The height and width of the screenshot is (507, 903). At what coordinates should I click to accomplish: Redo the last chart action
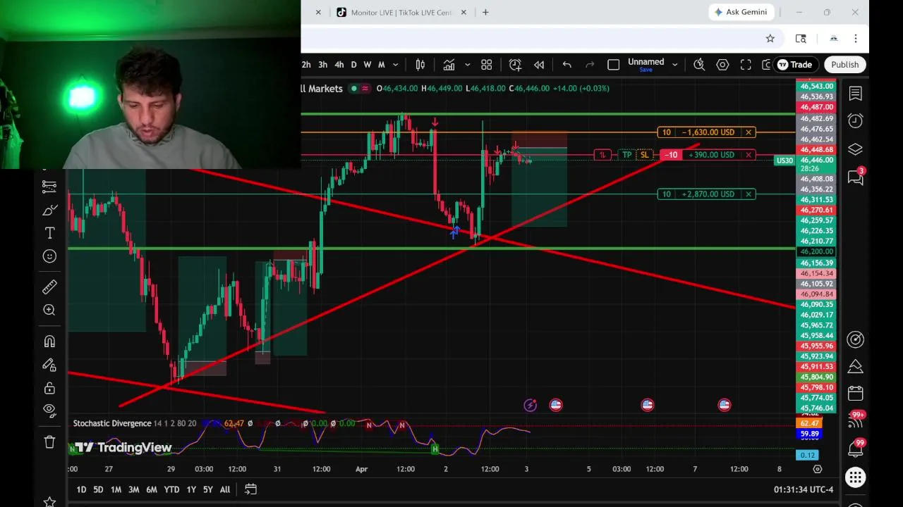pyautogui.click(x=590, y=65)
